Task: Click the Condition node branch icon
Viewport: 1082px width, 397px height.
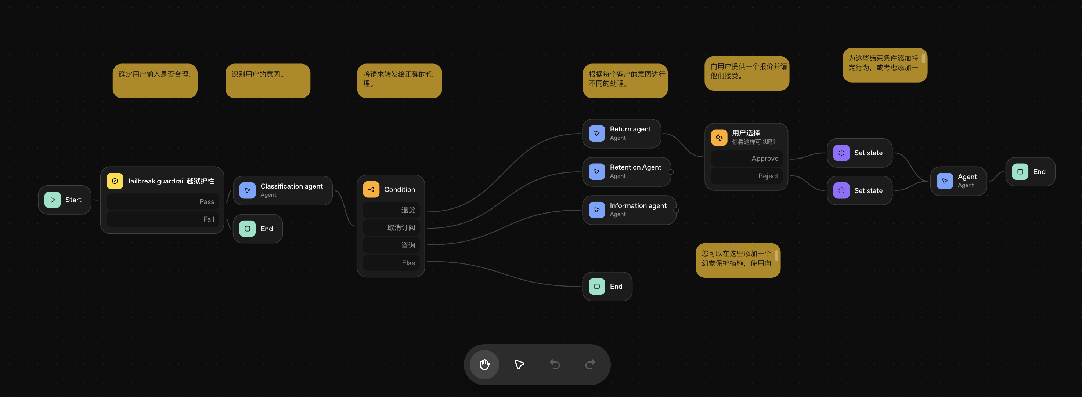Action: [371, 190]
